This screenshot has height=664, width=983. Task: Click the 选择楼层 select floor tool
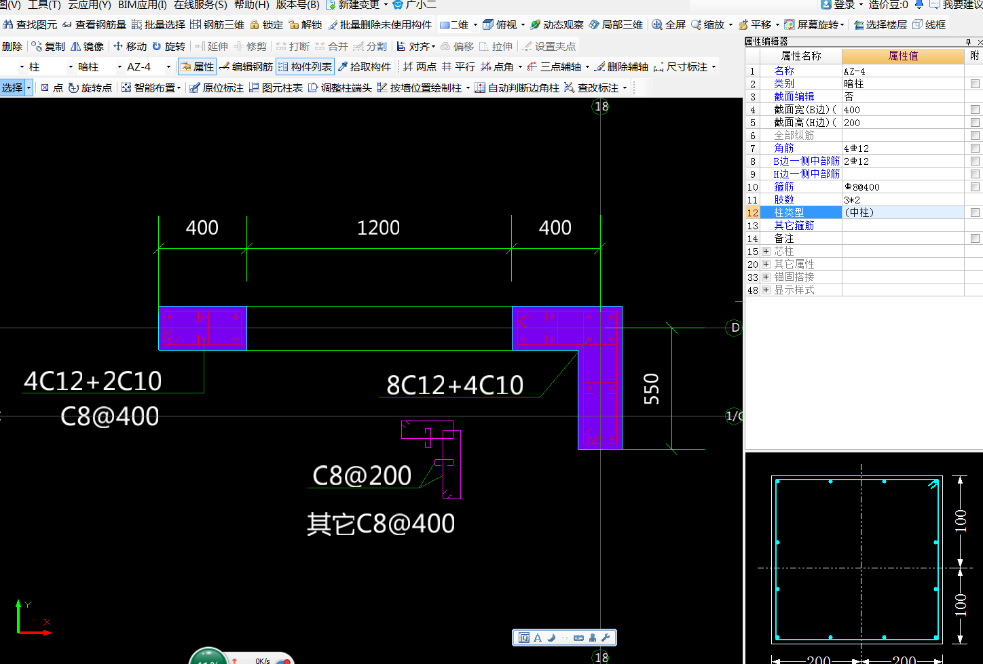click(880, 24)
